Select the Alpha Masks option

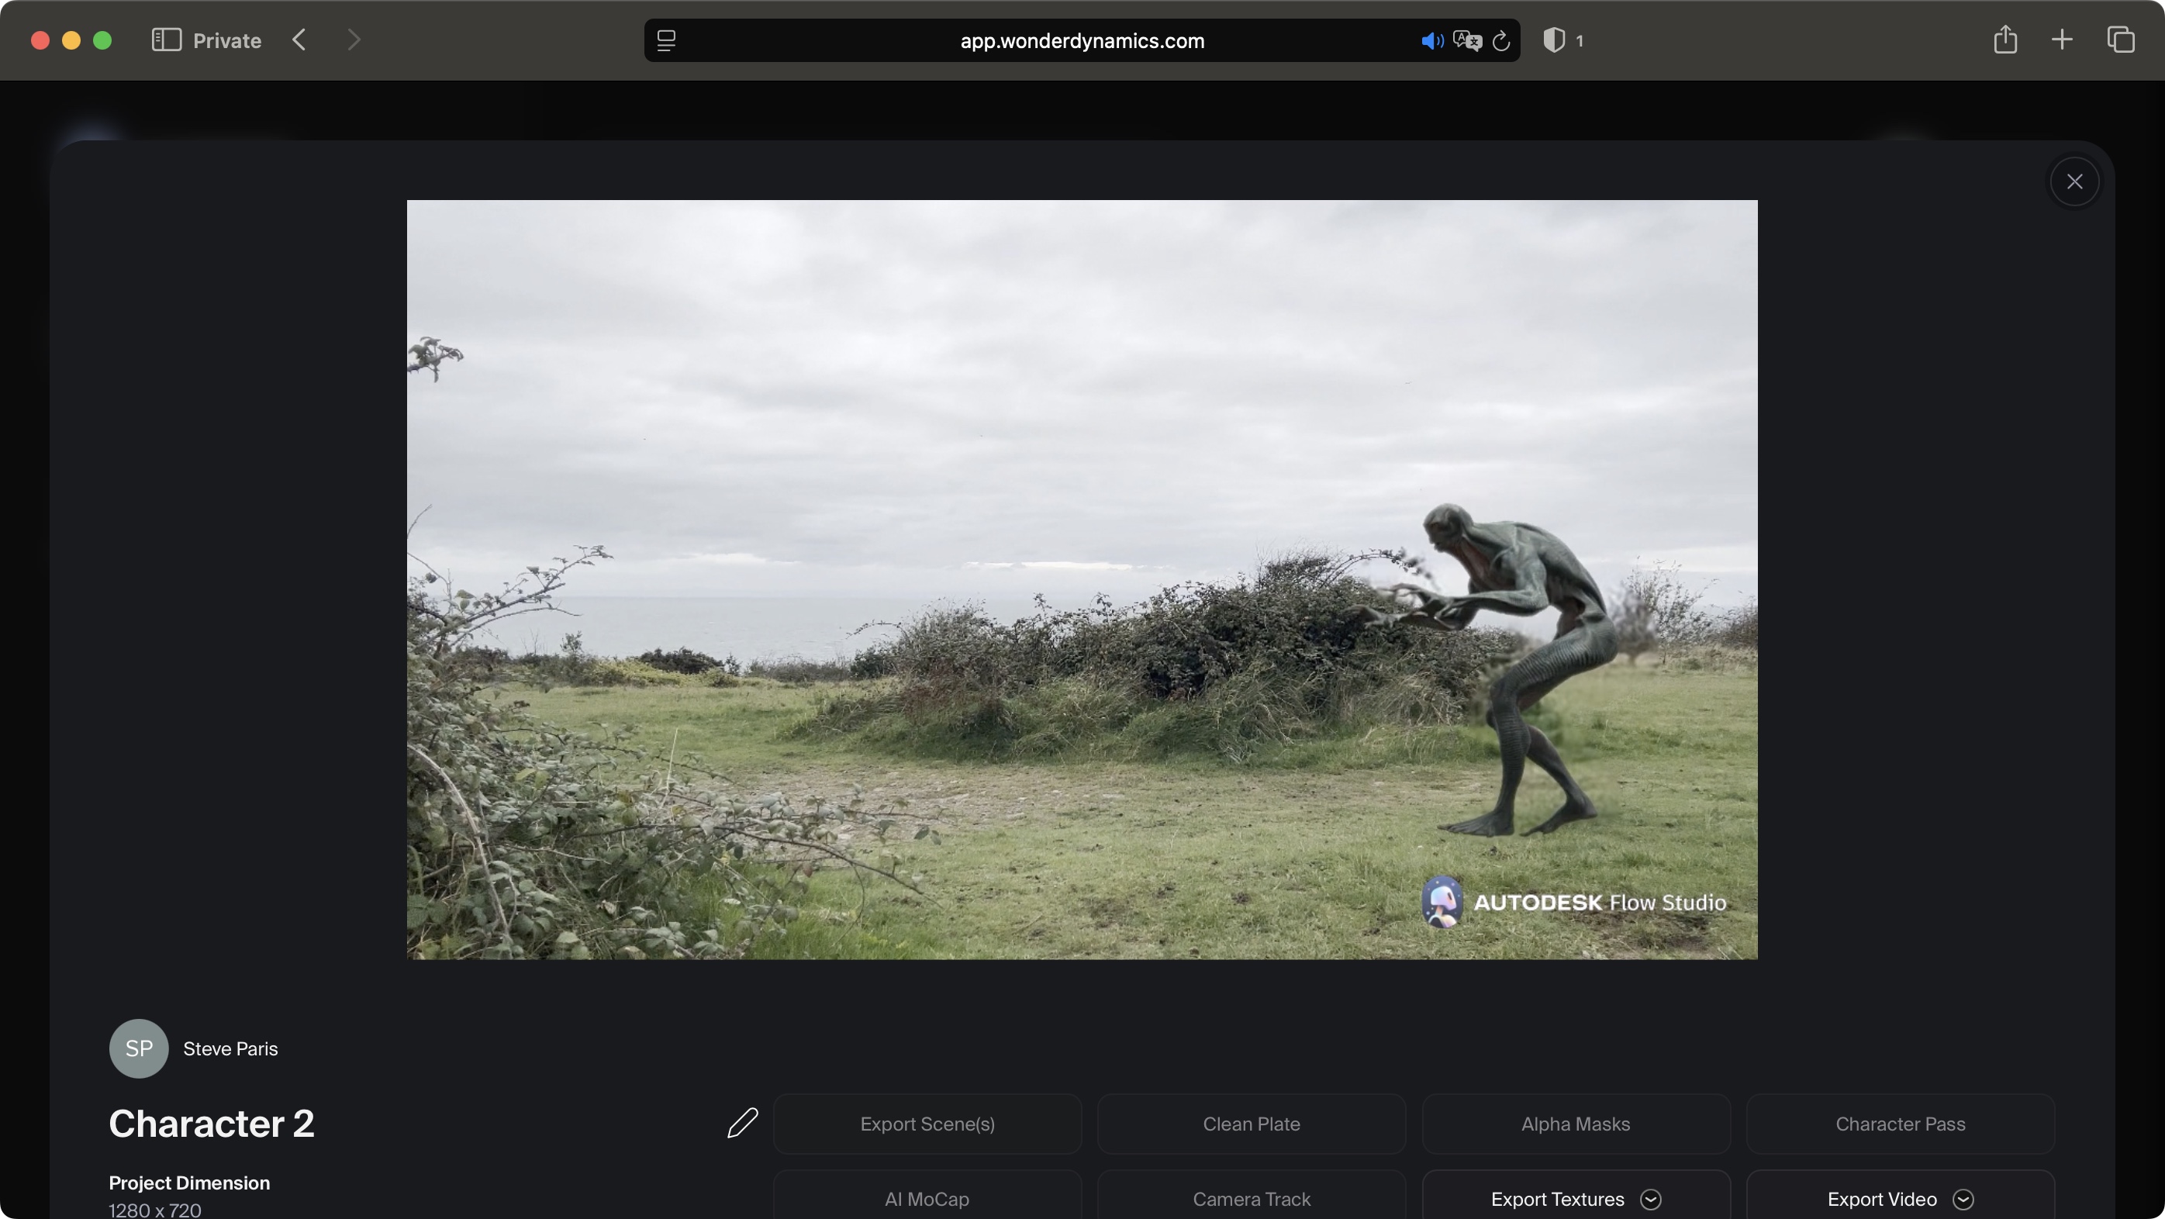pos(1575,1123)
